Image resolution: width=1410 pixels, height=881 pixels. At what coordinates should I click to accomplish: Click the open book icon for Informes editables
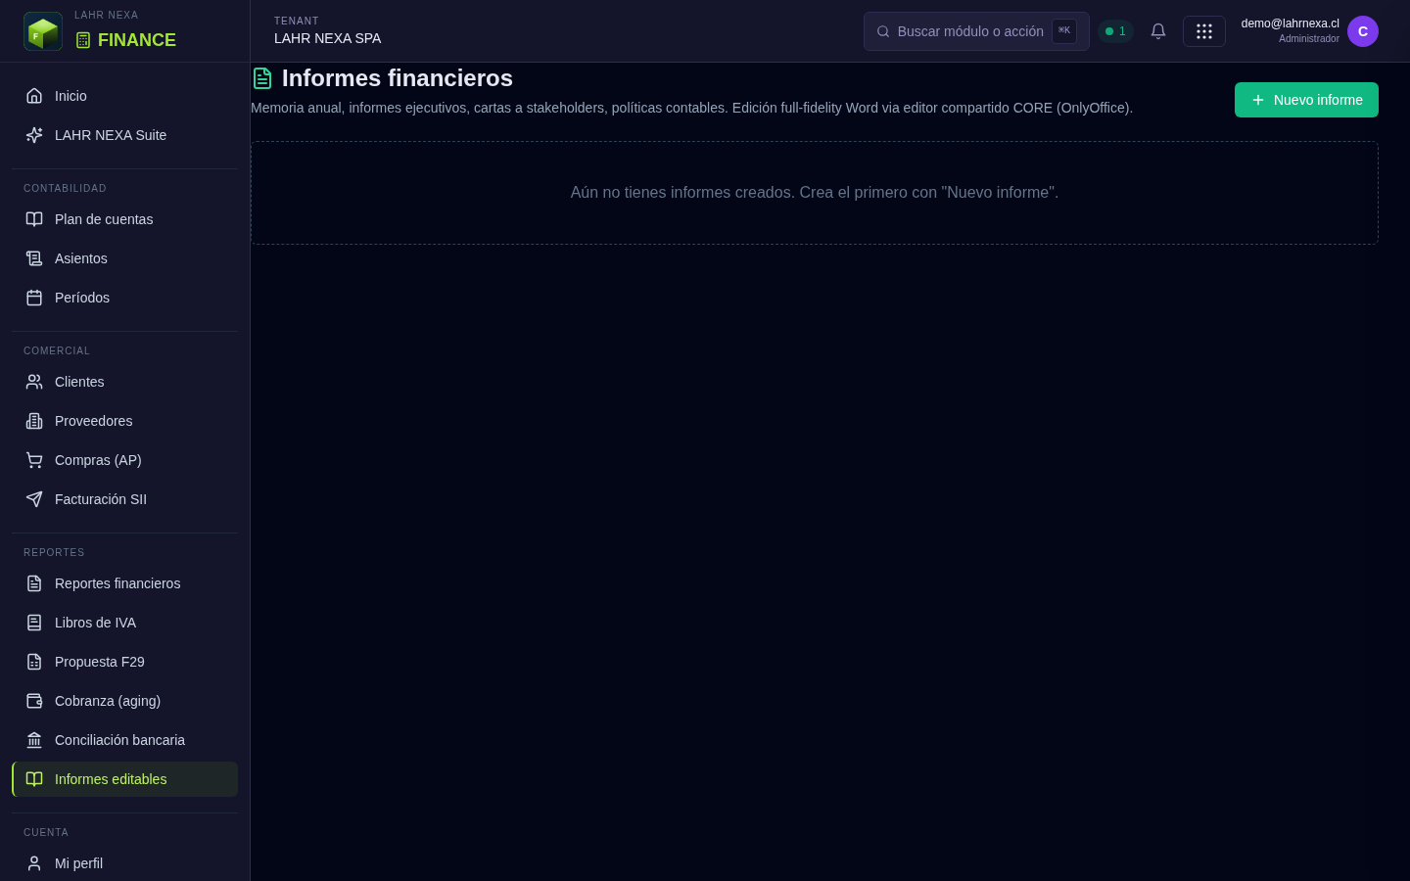(34, 779)
